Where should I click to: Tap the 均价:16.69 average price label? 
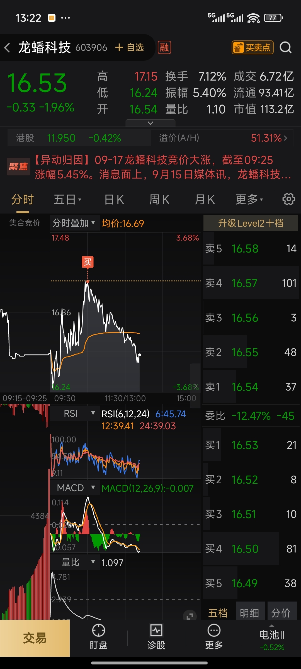[x=123, y=223]
